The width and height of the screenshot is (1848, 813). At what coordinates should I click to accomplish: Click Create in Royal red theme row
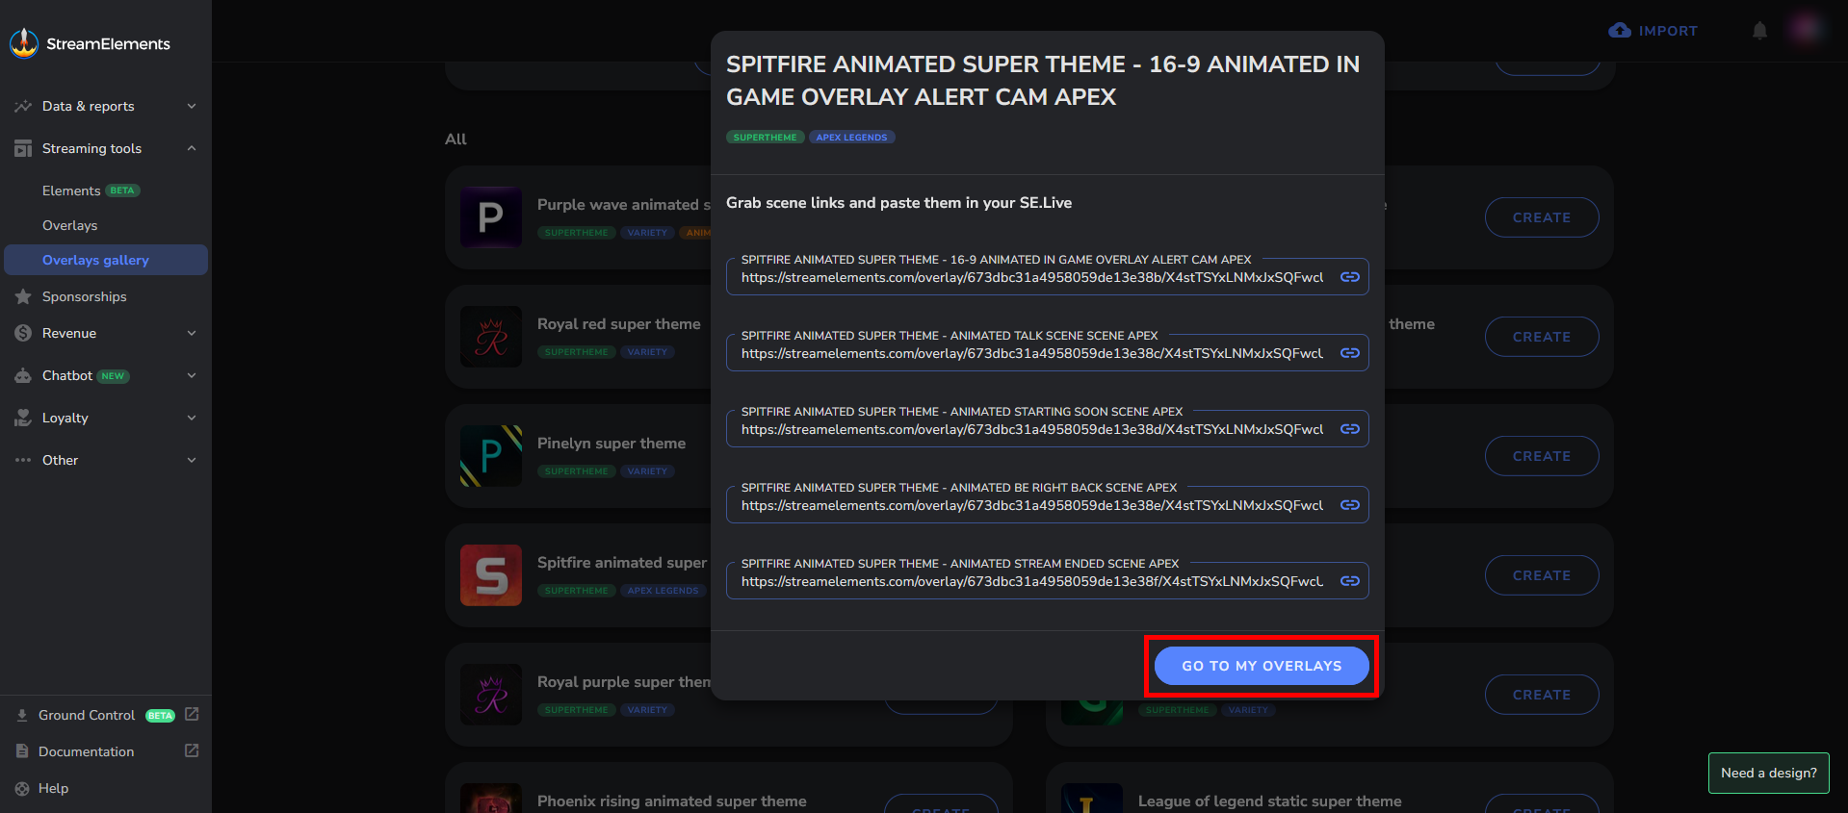pyautogui.click(x=1542, y=337)
